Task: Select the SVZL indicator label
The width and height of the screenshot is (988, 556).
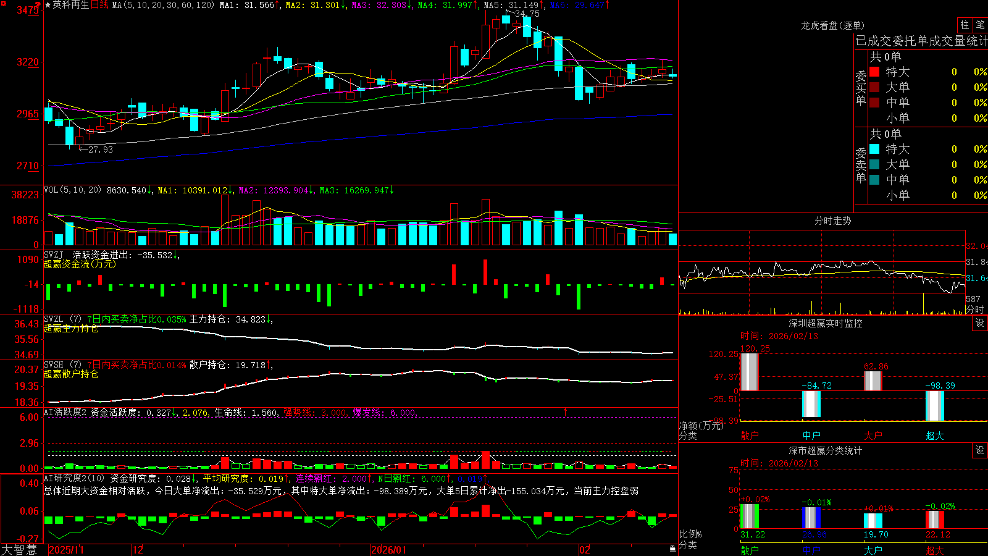Action: tap(54, 319)
